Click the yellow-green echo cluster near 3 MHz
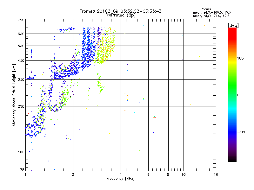254x190 pixels. (105, 47)
